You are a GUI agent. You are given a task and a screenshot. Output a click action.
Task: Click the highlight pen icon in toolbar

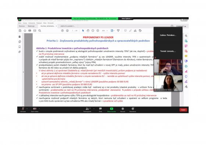click(x=130, y=31)
